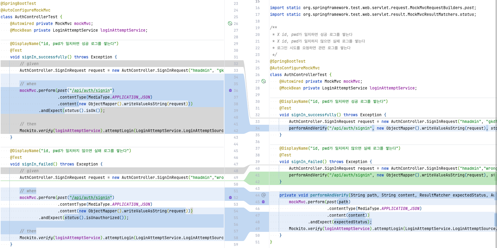This screenshot has height=248, width=497.
Task: Click right pane line number 16
Action: click(257, 8)
